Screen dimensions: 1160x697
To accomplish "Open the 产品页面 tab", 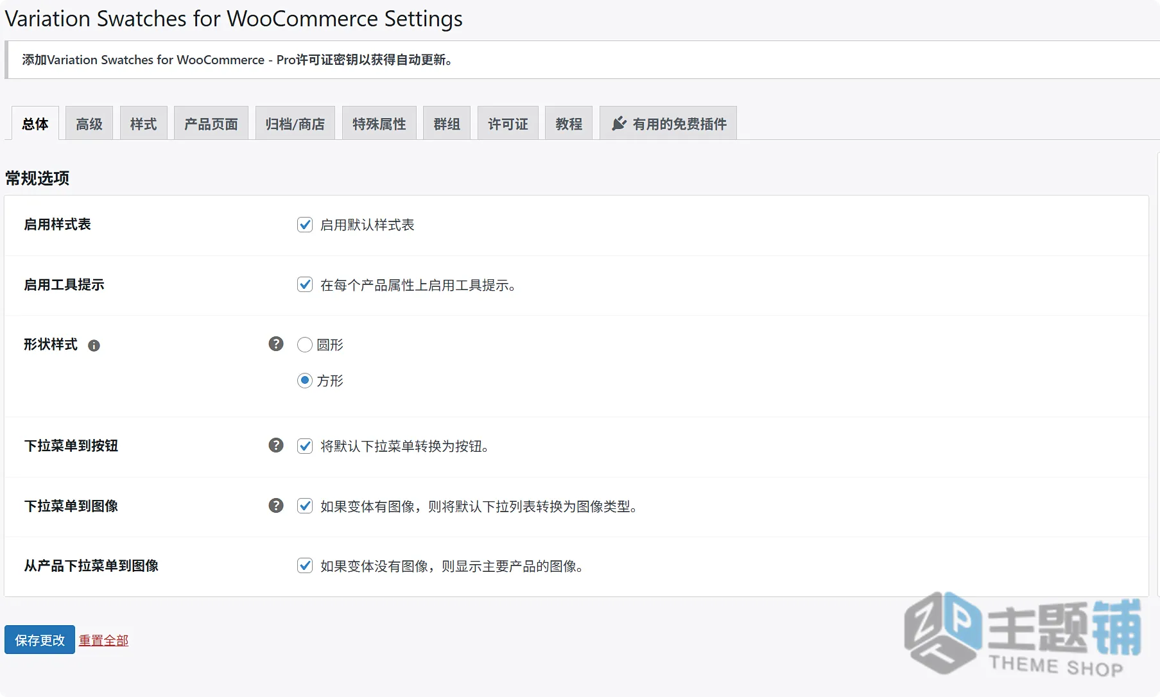I will point(211,123).
